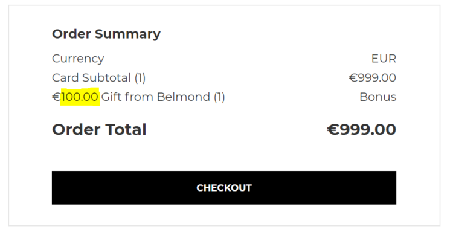Click the word Order in the heading
The width and height of the screenshot is (453, 232).
point(71,34)
